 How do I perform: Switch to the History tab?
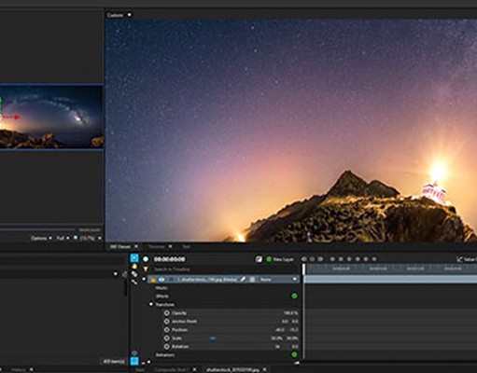(x=18, y=369)
